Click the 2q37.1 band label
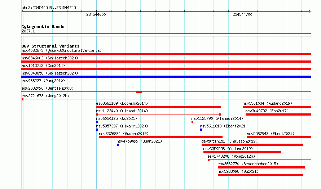Viewport: 321px width, 189px height. point(28,31)
